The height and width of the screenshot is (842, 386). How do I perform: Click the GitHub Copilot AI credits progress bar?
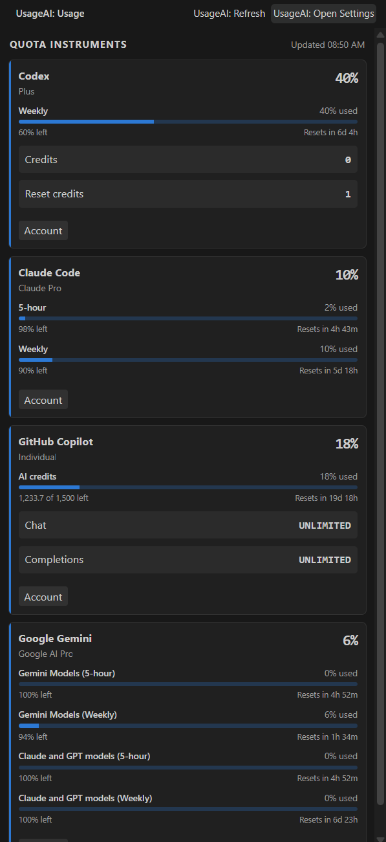point(188,487)
